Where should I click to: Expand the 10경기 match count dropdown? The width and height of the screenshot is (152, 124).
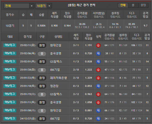(49, 6)
